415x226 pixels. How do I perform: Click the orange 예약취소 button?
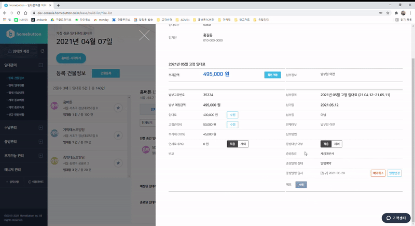378,173
